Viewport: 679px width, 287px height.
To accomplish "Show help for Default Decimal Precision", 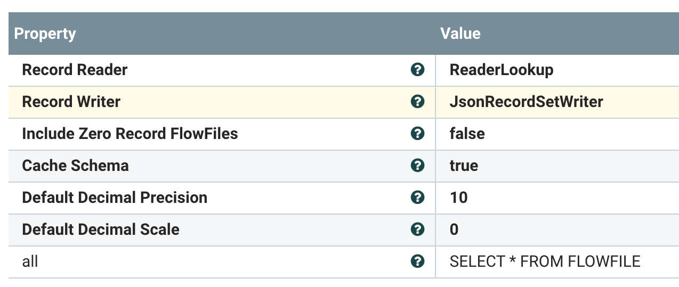I will [418, 198].
